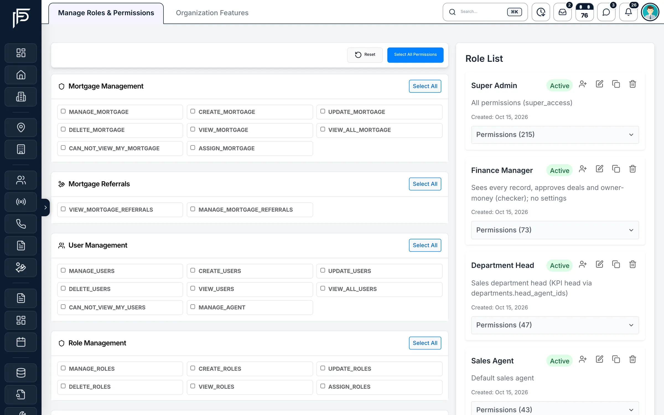Tick the MANAGE_MORTGAGE_REFERRALS checkbox
664x415 pixels.
[x=193, y=209]
